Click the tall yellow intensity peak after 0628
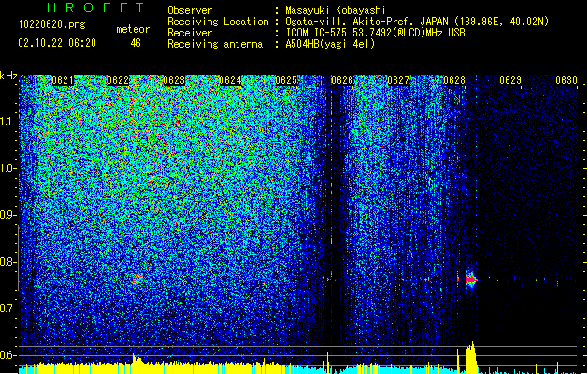The width and height of the screenshot is (588, 374). (x=471, y=357)
